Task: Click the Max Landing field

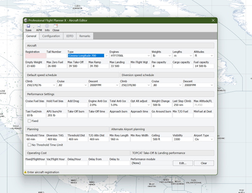Action: pos(120,66)
